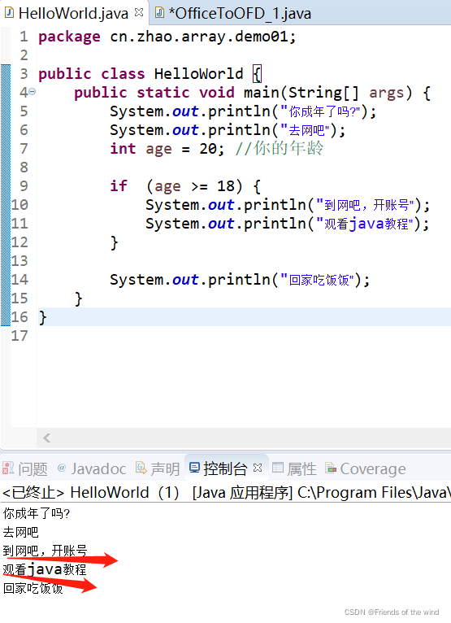Switch to the HelloWorld.java editor tab

(73, 14)
